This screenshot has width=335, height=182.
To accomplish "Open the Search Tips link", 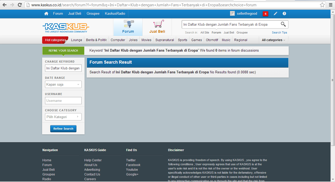I will click(x=280, y=32).
